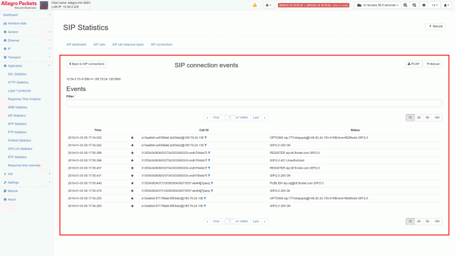Filter by Call ID of 401 Unauthorized row

[x=209, y=160]
